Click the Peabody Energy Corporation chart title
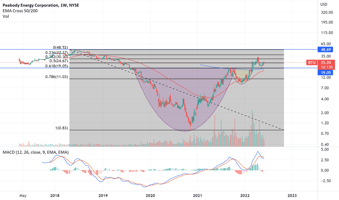 pos(41,5)
